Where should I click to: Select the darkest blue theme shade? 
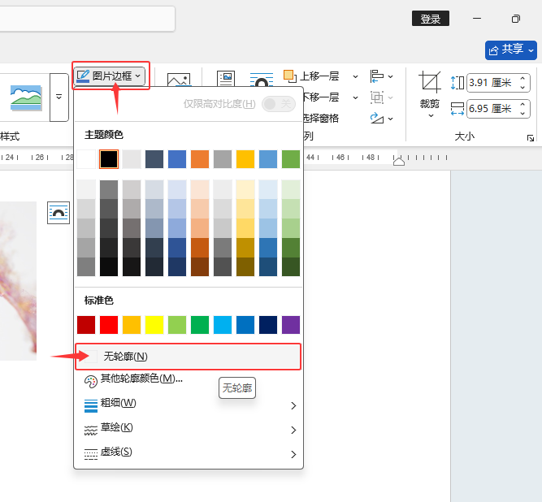(x=177, y=266)
